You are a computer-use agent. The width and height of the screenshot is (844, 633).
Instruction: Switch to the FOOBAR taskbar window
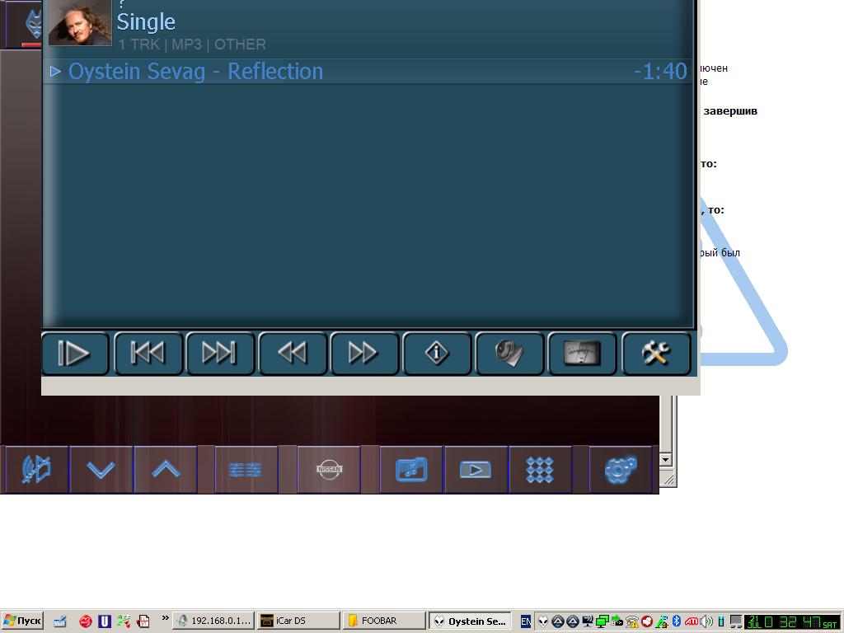(x=384, y=621)
